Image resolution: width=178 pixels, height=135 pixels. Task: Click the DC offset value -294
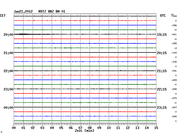(x=174, y=89)
